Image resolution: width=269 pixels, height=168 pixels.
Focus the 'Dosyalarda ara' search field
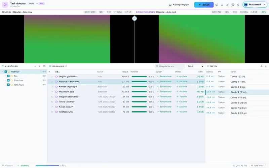[x=170, y=66]
